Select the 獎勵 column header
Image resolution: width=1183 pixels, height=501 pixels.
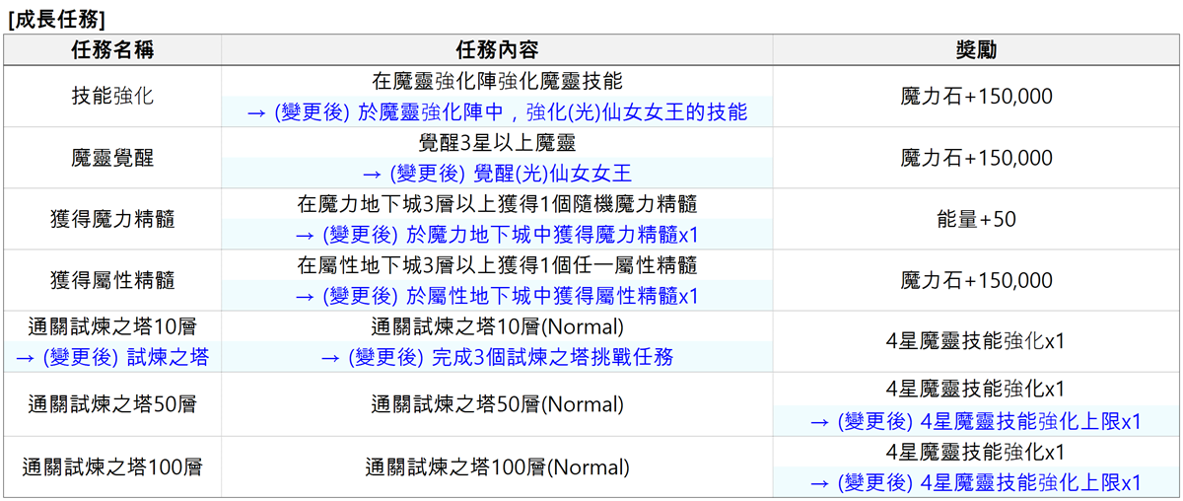(x=976, y=50)
